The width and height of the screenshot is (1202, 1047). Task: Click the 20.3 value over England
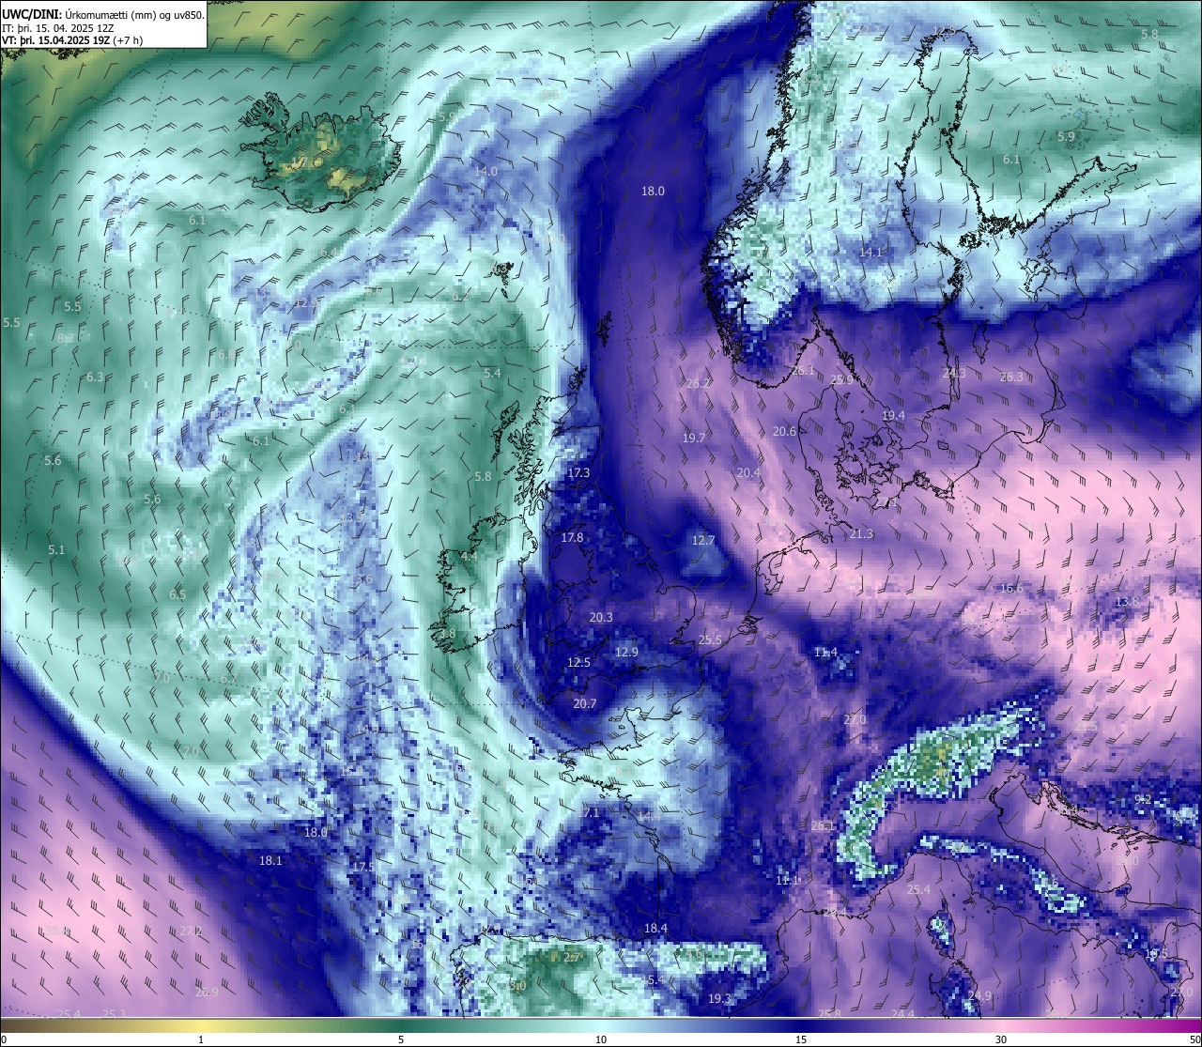601,618
